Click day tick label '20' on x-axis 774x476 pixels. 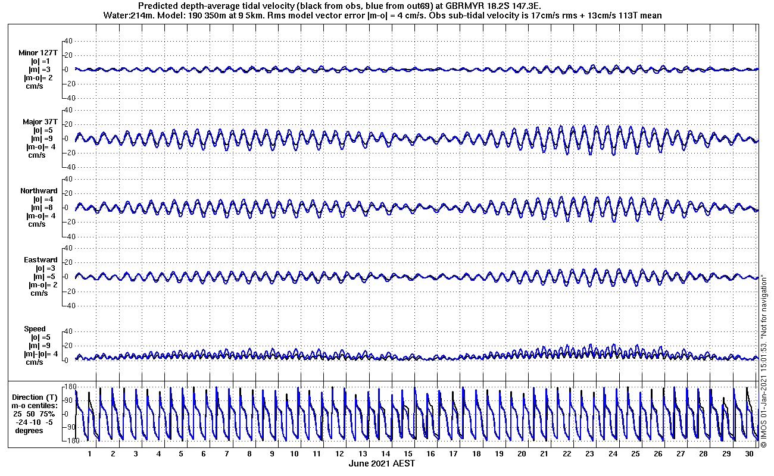tap(522, 453)
